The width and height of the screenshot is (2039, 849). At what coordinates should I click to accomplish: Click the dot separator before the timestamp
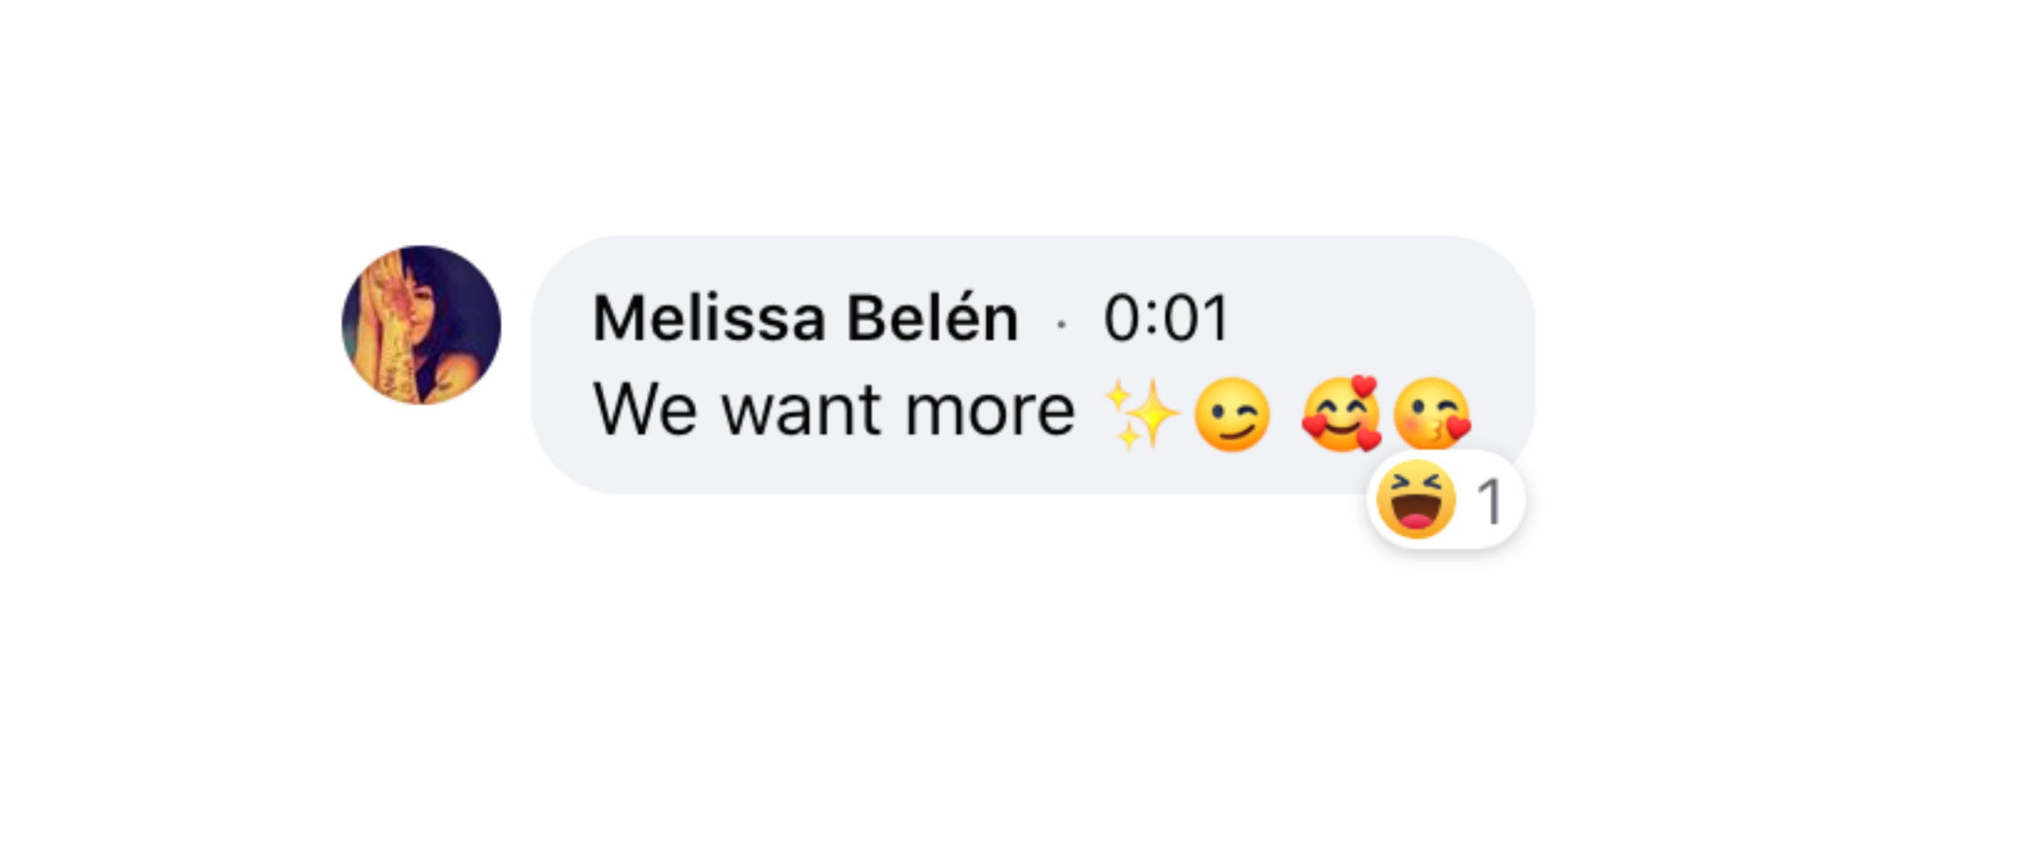1061,325
